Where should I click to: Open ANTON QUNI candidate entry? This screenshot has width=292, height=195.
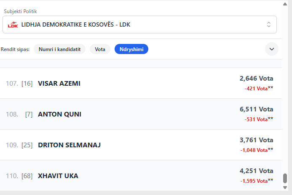(59, 114)
